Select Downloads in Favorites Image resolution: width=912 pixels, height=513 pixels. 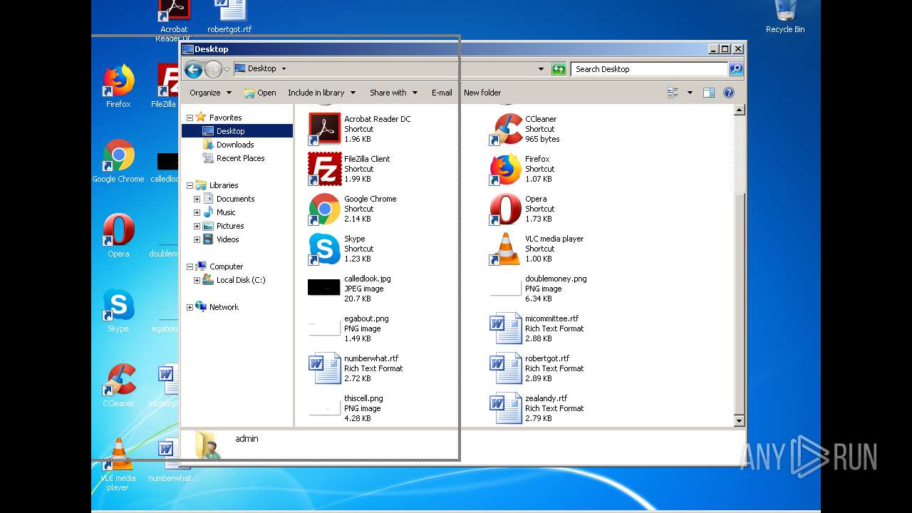click(228, 145)
